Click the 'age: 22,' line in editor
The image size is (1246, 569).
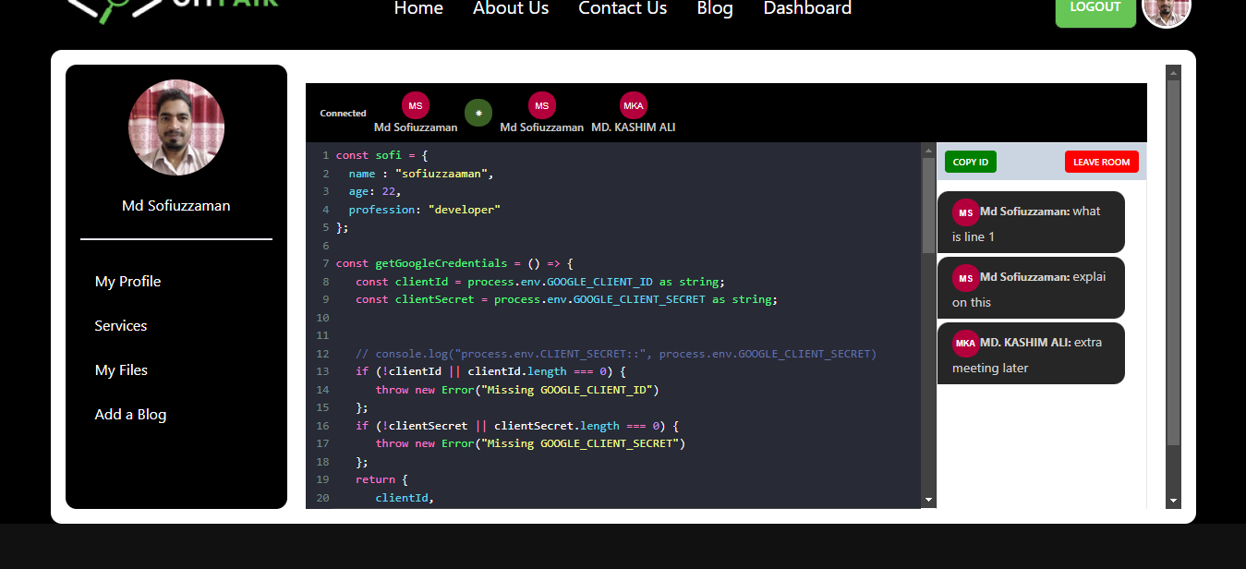(x=376, y=192)
